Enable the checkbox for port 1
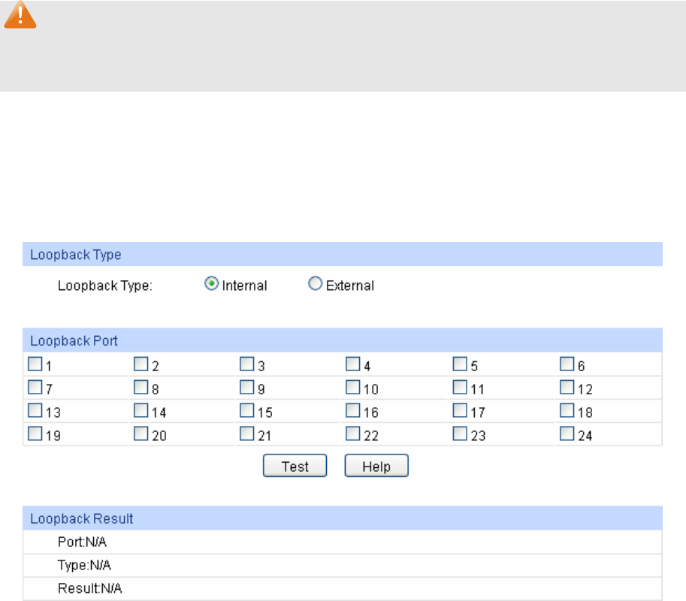 click(35, 364)
